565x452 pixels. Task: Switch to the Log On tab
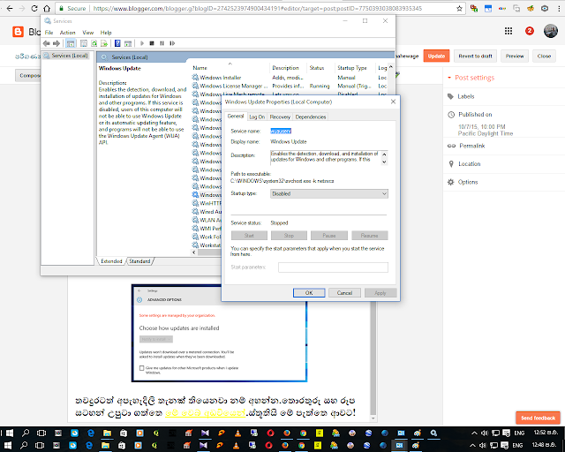click(x=257, y=117)
